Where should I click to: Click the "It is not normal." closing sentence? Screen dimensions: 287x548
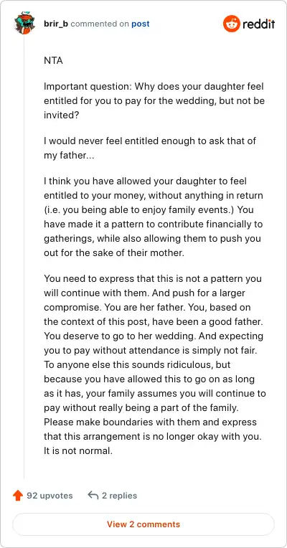78,451
